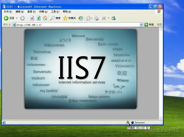Click the IE title bar window icon

[4, 7]
